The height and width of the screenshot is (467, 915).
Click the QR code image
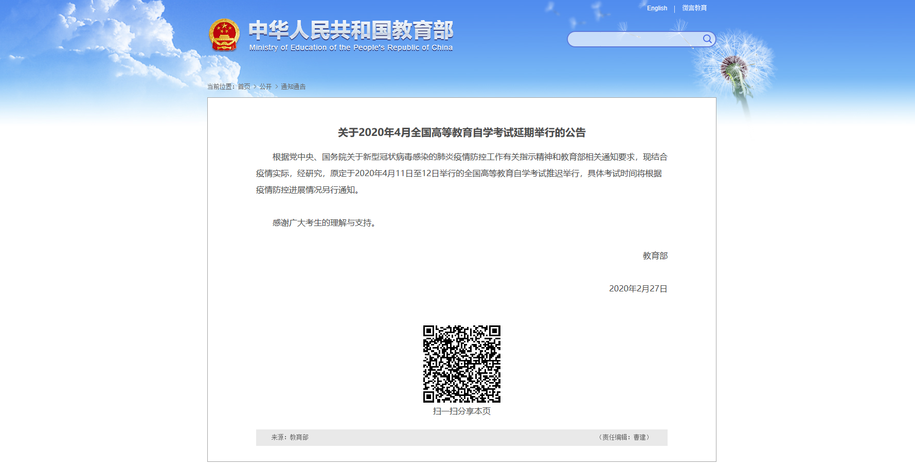point(461,364)
